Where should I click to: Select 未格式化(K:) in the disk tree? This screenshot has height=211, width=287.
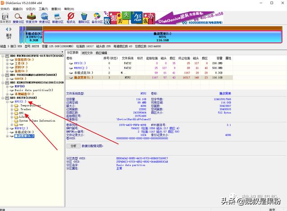coord(24,132)
